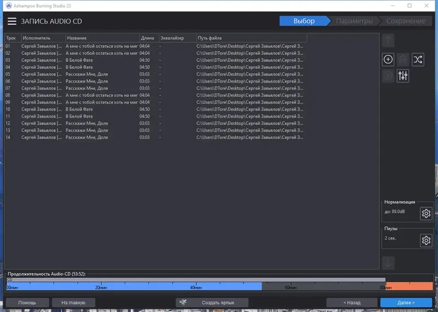Click the Создать ярлык button
This screenshot has width=438, height=312.
coord(212,303)
